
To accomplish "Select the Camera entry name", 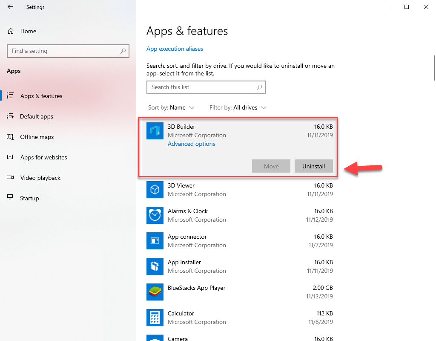I will pos(178,338).
